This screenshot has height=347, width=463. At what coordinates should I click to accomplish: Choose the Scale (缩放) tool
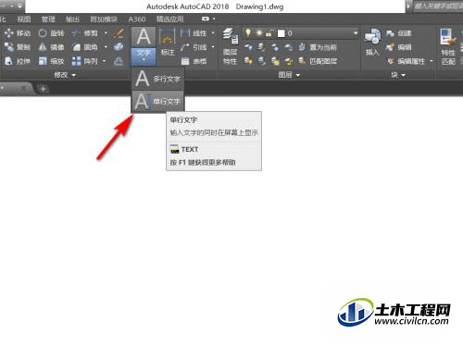(x=51, y=61)
